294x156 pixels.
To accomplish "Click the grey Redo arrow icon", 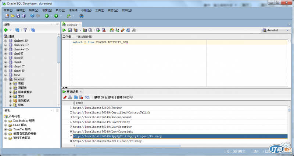I will click(x=38, y=16).
